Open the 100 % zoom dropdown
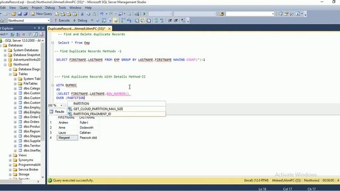 (x=61, y=105)
